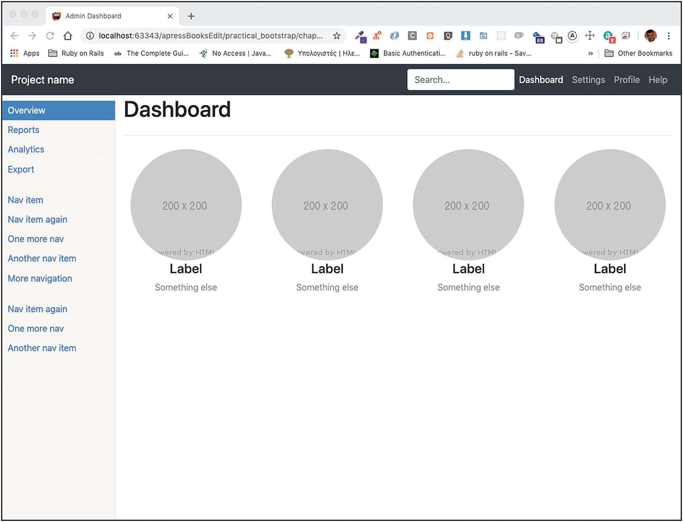Image resolution: width=683 pixels, height=522 pixels.
Task: Select Settings in the top navbar
Action: click(588, 80)
